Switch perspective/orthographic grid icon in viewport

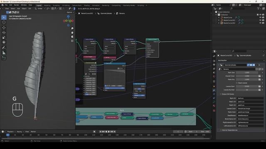(72, 41)
